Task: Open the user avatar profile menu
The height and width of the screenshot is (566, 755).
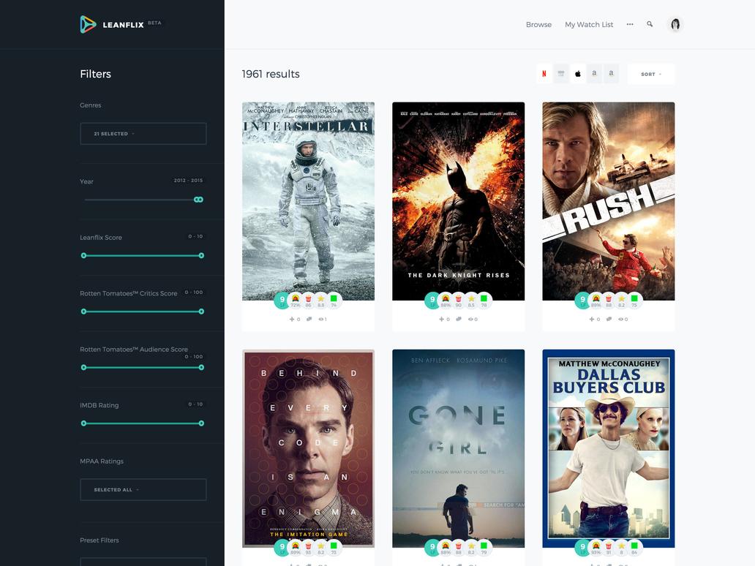Action: click(675, 24)
